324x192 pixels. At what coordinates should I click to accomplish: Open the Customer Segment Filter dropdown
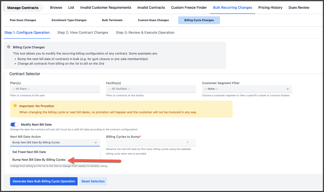click(x=247, y=89)
